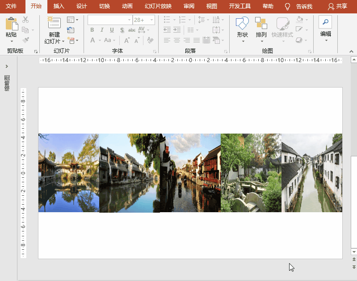357x281 pixels.
Task: Toggle Underline formatting
Action: tap(112, 30)
